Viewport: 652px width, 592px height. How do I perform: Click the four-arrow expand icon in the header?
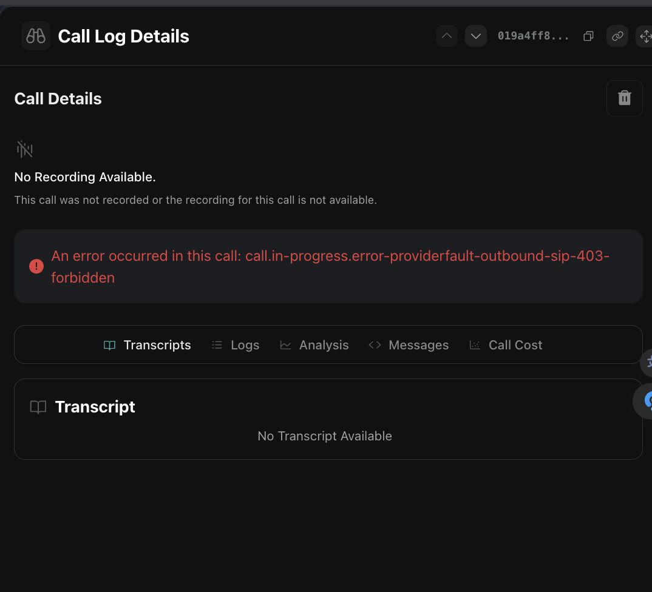(645, 36)
